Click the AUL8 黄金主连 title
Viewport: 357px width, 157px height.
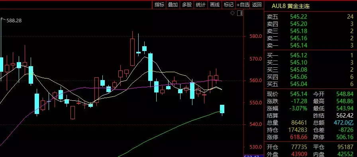(x=290, y=6)
